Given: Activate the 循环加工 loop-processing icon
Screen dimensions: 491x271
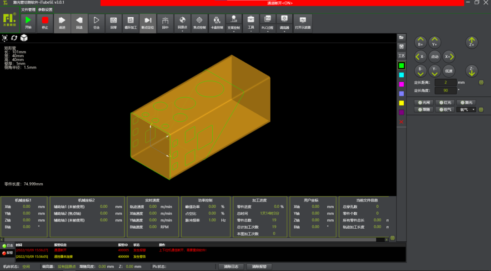Looking at the screenshot, I should (130, 23).
